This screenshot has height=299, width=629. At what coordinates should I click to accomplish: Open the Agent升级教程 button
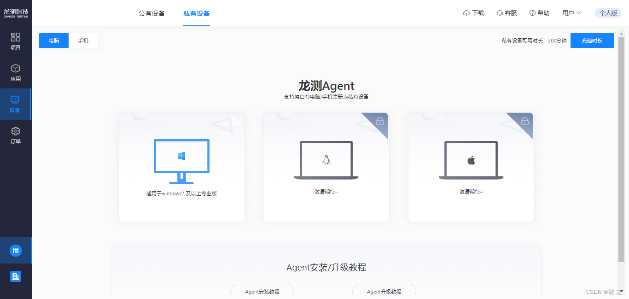(384, 291)
